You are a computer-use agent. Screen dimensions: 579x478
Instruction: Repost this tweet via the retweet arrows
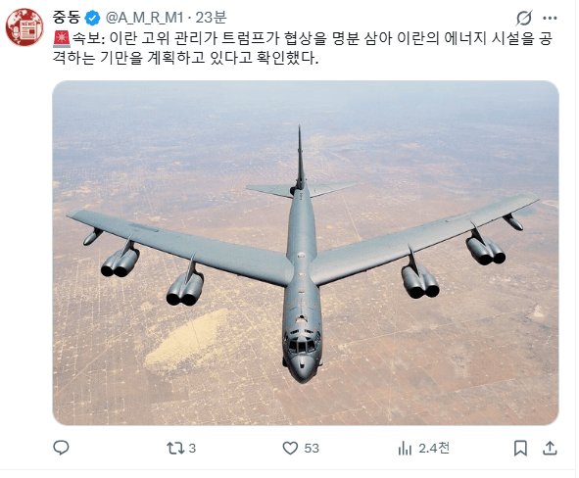coord(175,448)
